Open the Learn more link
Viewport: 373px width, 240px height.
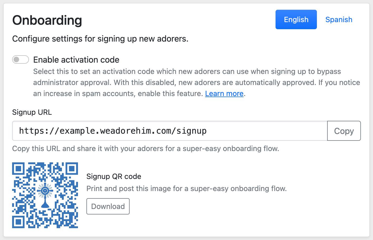[x=224, y=94]
